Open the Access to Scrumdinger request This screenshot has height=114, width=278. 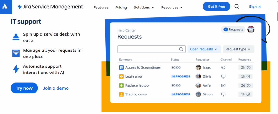143,67
